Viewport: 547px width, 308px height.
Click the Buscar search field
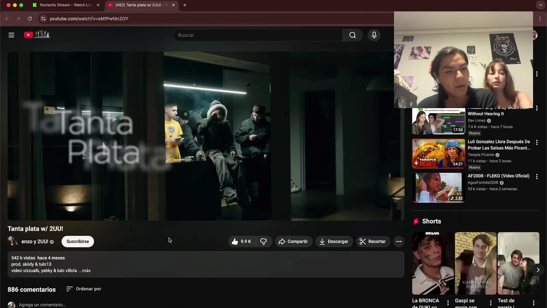(258, 35)
